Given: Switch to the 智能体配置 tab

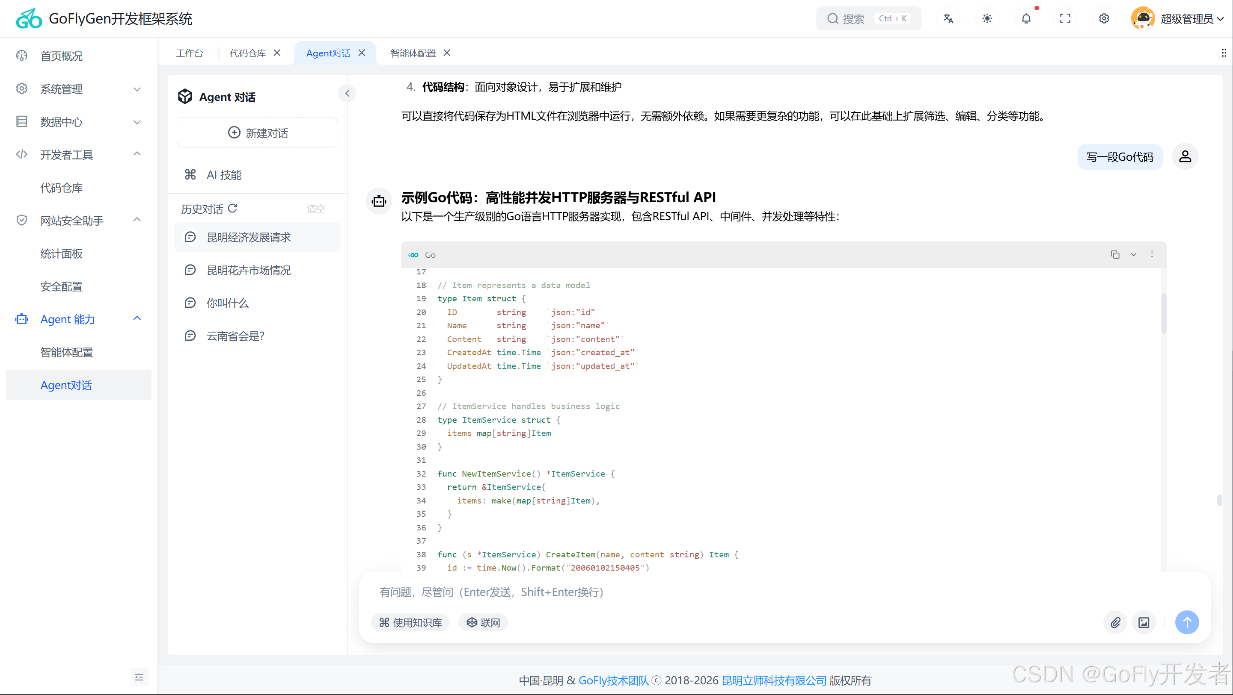Looking at the screenshot, I should pos(413,53).
